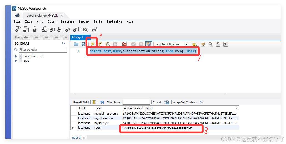
Task: Select the user 3 result tab
Action: (76, 138)
